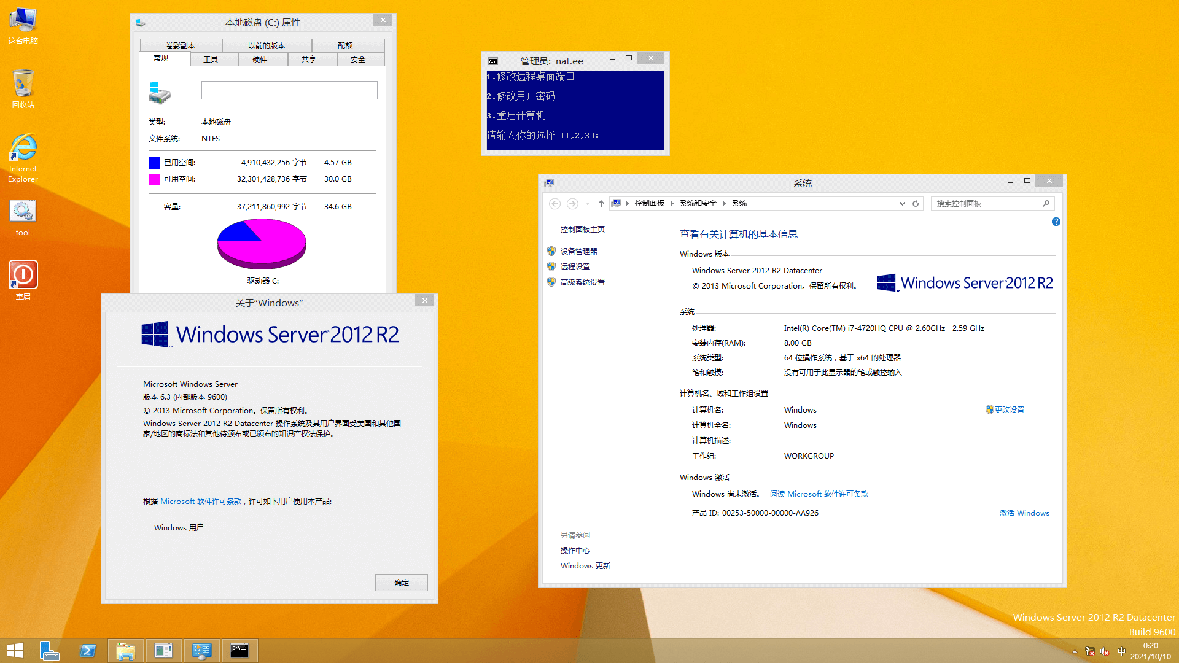Expand the address bar history dropdown

[902, 203]
